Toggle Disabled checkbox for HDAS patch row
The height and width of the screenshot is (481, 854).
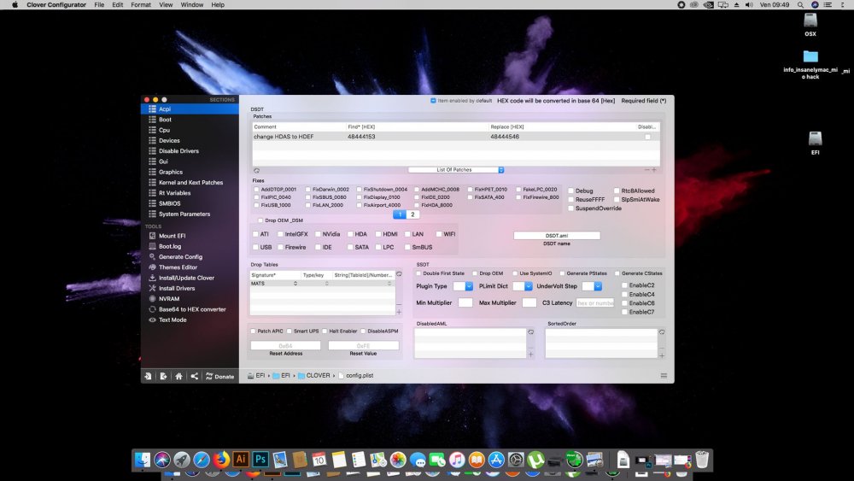pos(647,137)
